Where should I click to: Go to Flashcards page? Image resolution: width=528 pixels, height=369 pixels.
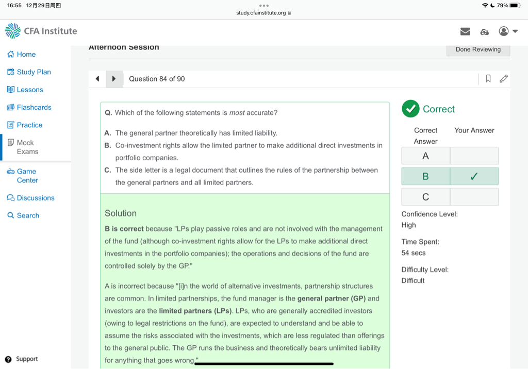point(34,107)
